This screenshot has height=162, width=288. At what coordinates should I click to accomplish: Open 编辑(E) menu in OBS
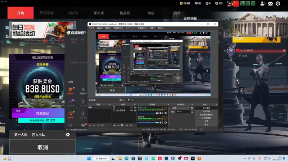[100, 28]
